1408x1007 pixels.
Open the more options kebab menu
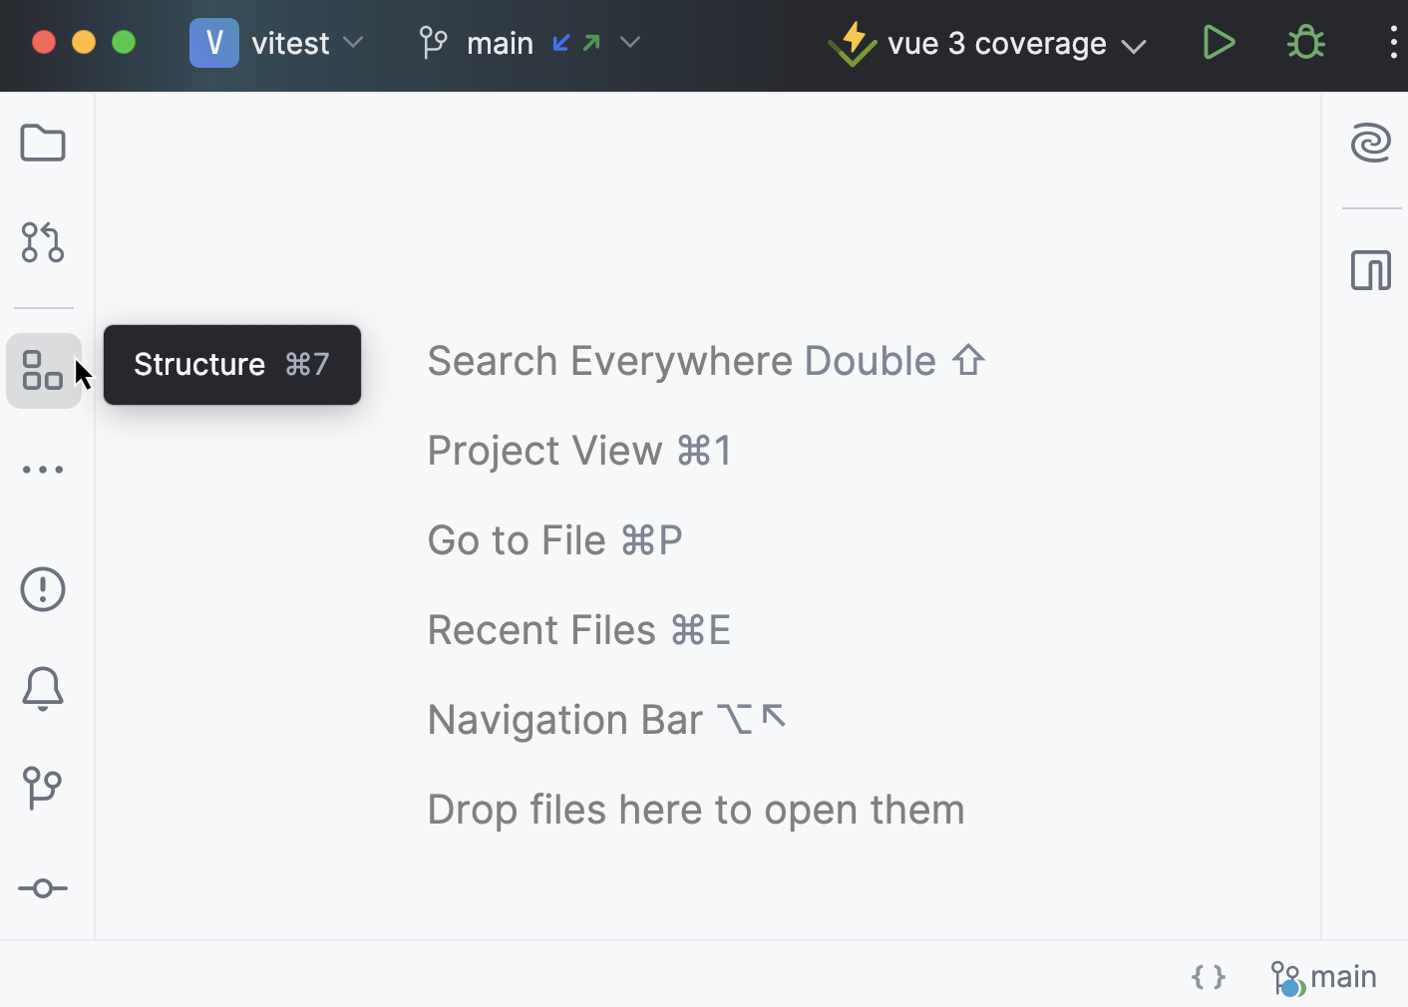click(1393, 43)
